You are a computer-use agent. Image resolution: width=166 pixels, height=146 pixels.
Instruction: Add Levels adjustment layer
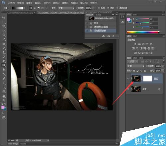139,44
